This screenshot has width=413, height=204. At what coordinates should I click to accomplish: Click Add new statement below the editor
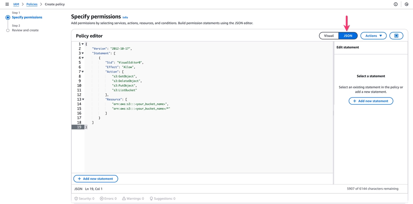96,179
